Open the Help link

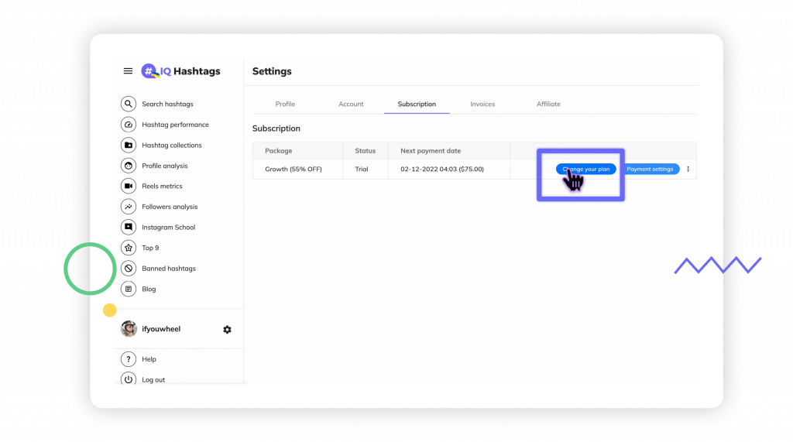(149, 359)
